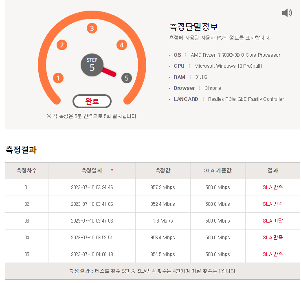The image size is (301, 283).
Task: Click SLA 미달 result in row 03
Action: coord(272,221)
